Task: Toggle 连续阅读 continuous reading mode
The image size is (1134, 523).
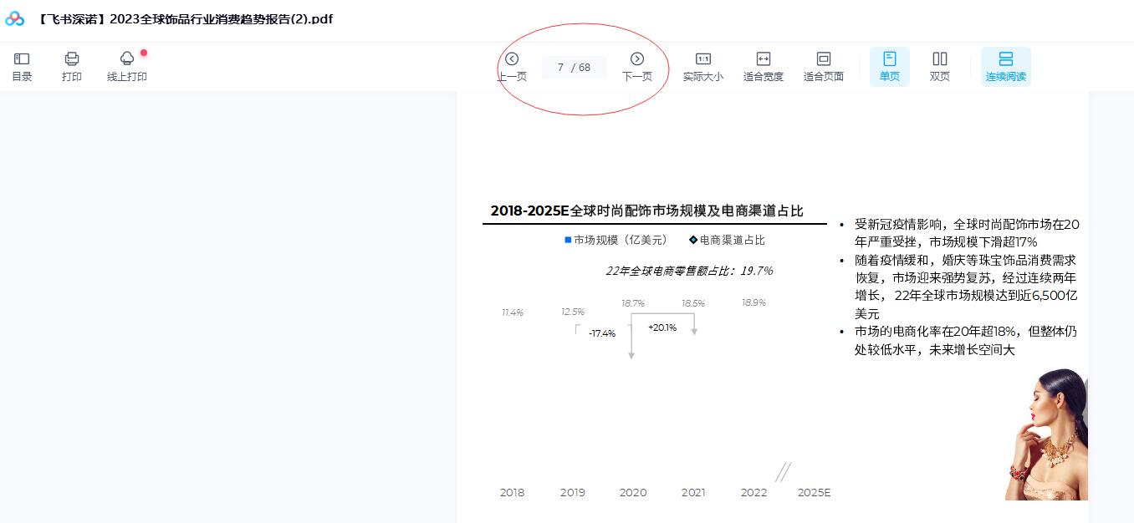Action: [1005, 66]
